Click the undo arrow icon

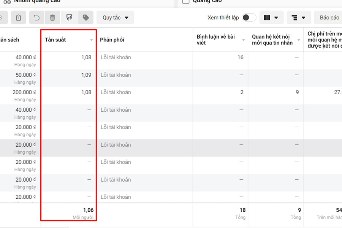(36, 17)
